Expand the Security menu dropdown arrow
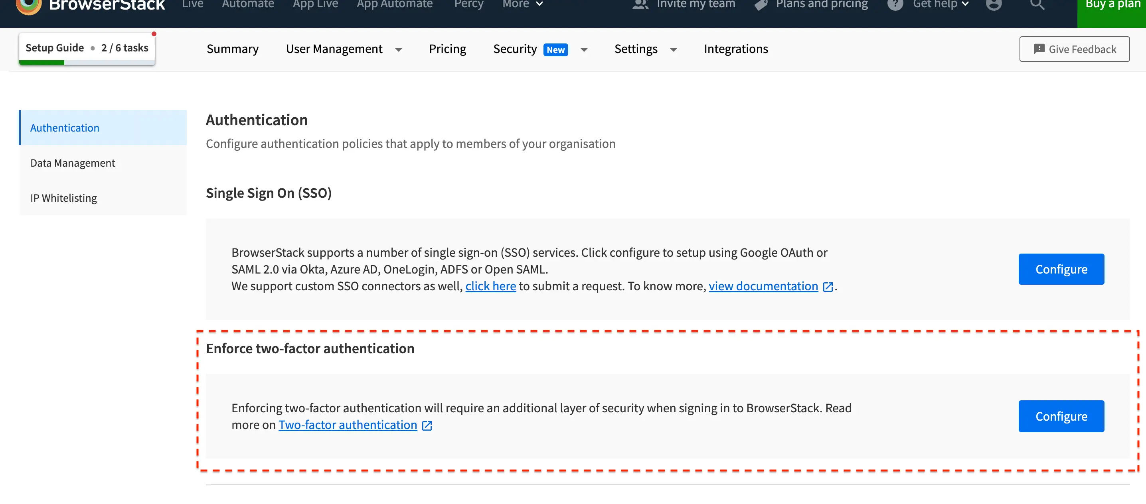The width and height of the screenshot is (1146, 504). click(x=584, y=50)
